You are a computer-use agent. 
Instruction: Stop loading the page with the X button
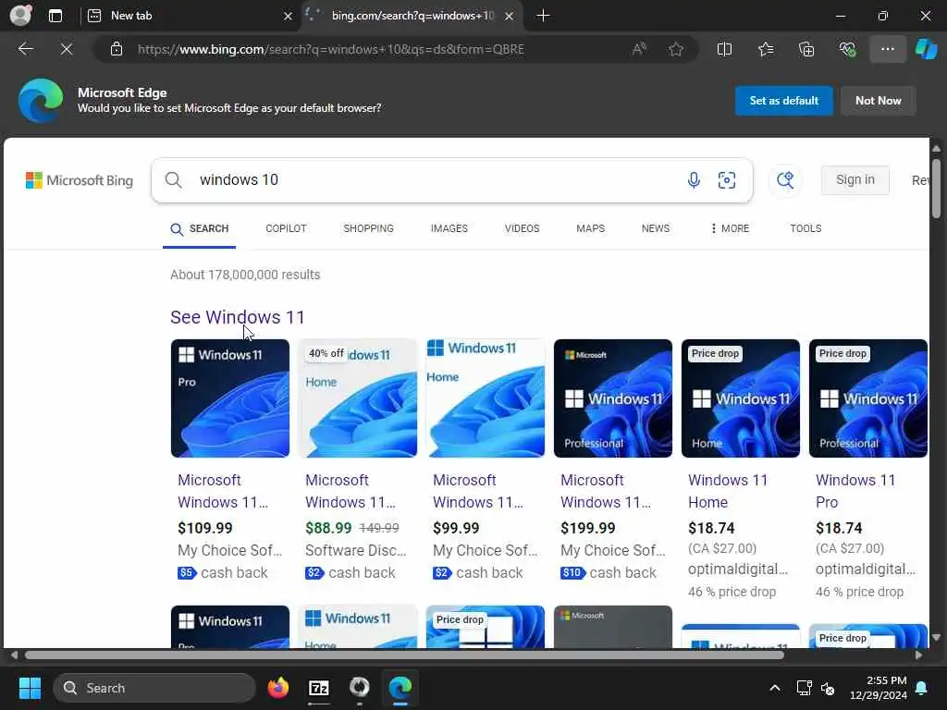67,49
